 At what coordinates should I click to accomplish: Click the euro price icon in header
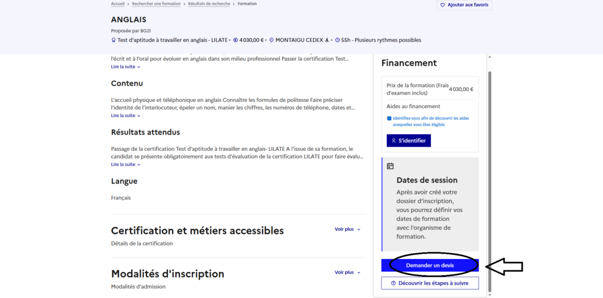pyautogui.click(x=236, y=41)
